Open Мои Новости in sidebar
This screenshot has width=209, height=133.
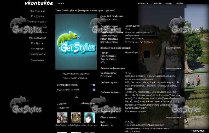tap(37, 49)
